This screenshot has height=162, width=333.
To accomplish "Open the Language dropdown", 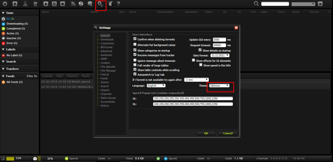I will [156, 86].
